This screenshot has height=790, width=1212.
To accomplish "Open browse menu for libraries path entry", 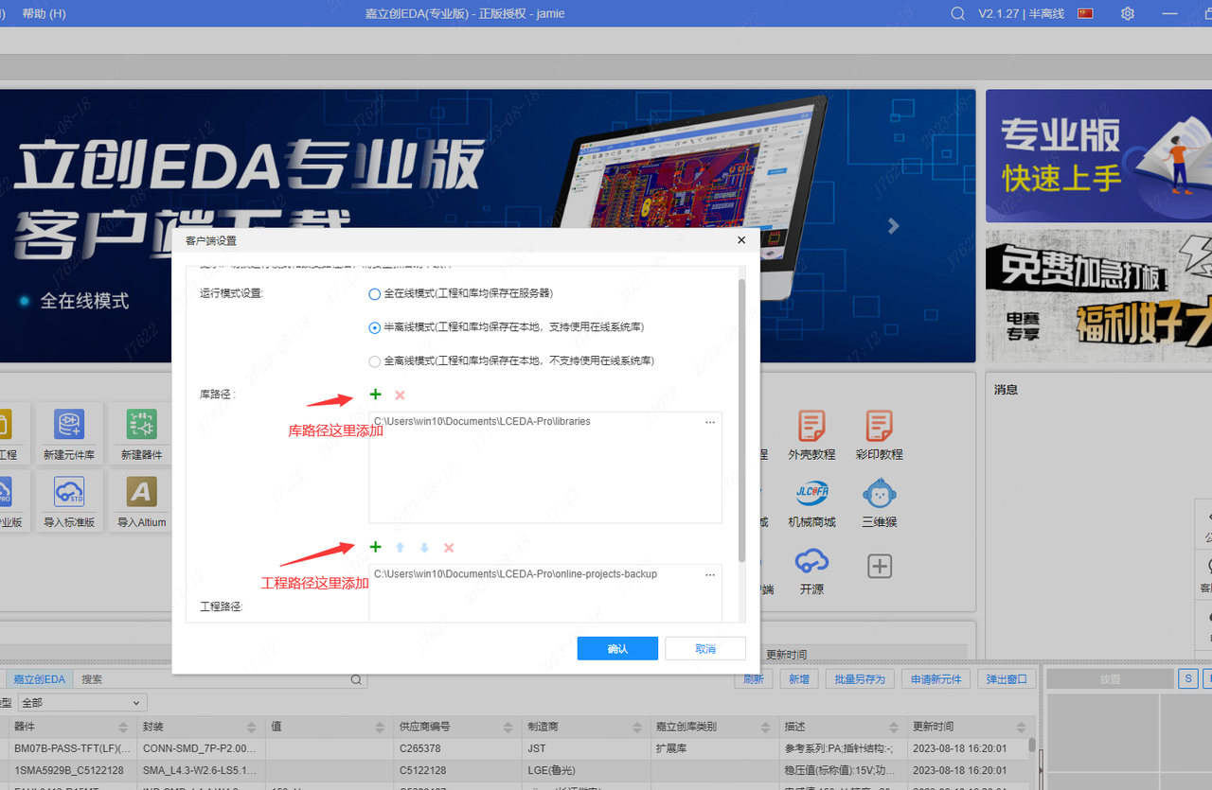I will click(x=710, y=423).
